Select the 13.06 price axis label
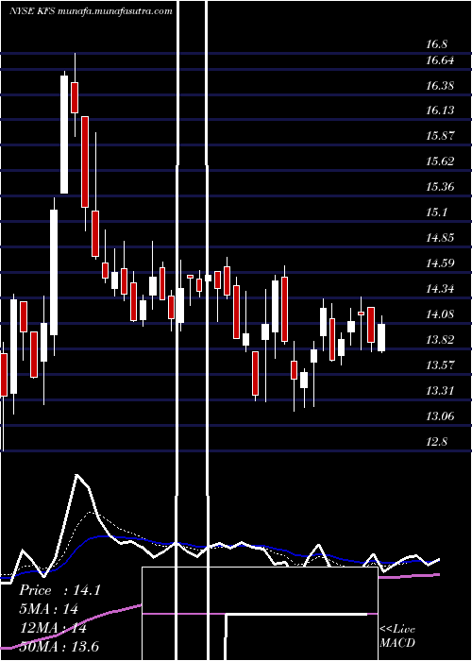Viewport: 472px width, 661px height. (440, 416)
